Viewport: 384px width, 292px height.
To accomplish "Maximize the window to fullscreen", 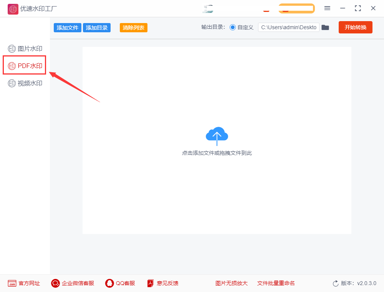I will (x=358, y=8).
